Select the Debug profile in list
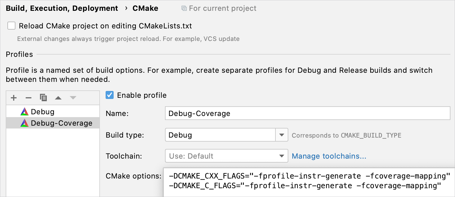This screenshot has width=455, height=197. point(43,112)
